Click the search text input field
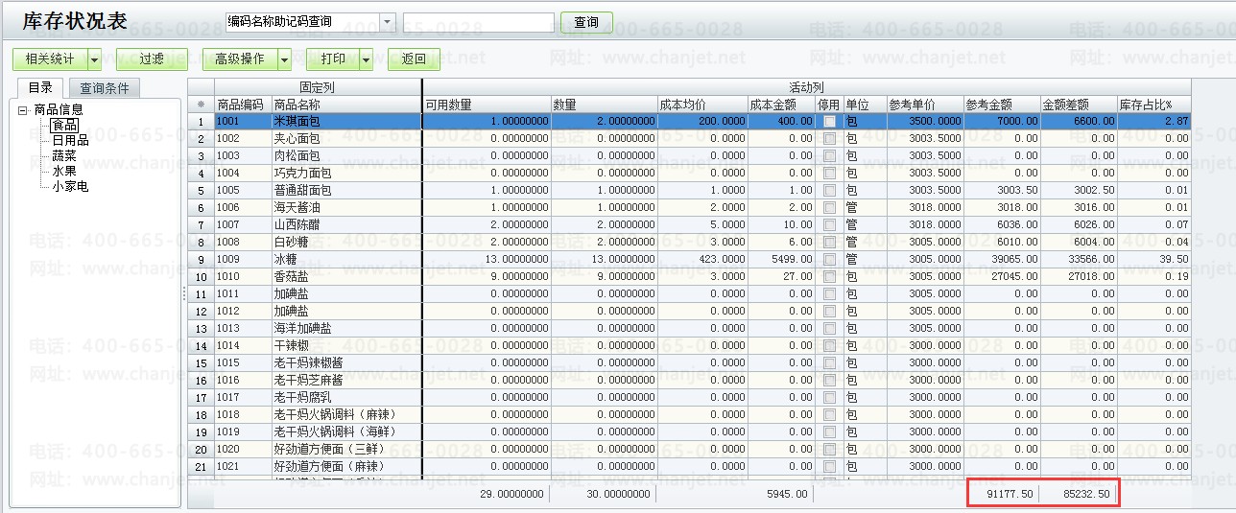Viewport: 1236px width, 513px height. (478, 22)
